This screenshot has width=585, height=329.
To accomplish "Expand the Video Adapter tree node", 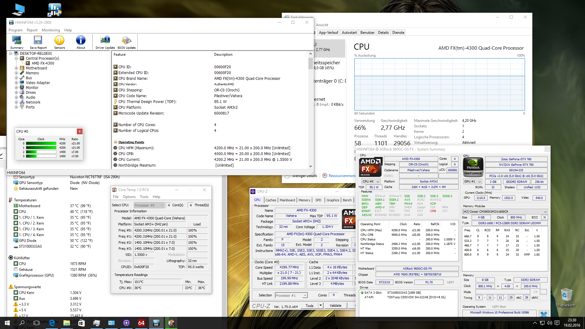I will (x=16, y=83).
